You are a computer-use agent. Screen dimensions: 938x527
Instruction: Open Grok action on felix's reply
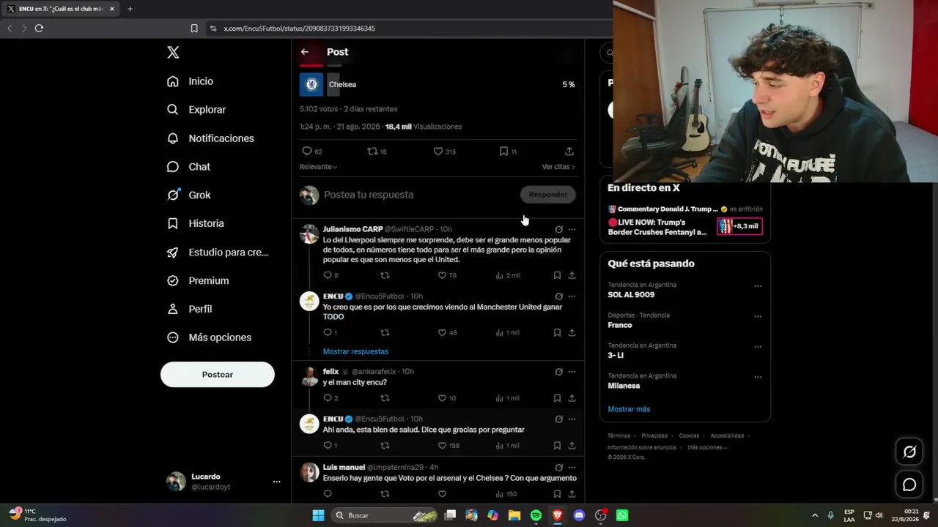pyautogui.click(x=558, y=372)
